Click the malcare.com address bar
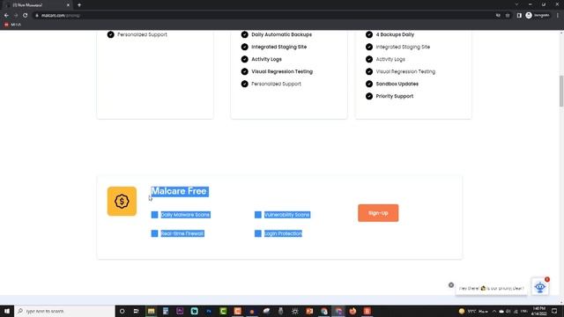The image size is (564, 317). (263, 16)
